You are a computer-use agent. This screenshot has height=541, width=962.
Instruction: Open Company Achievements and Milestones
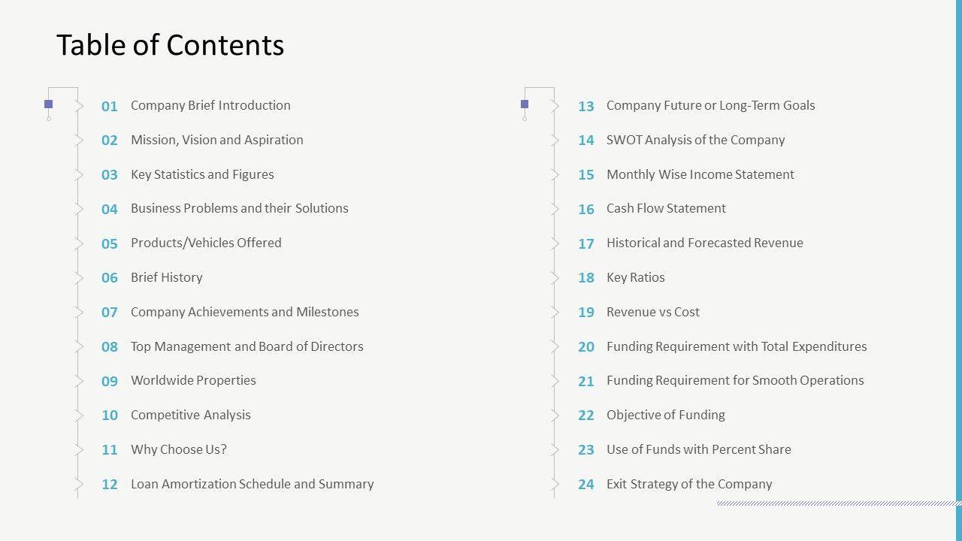(244, 312)
